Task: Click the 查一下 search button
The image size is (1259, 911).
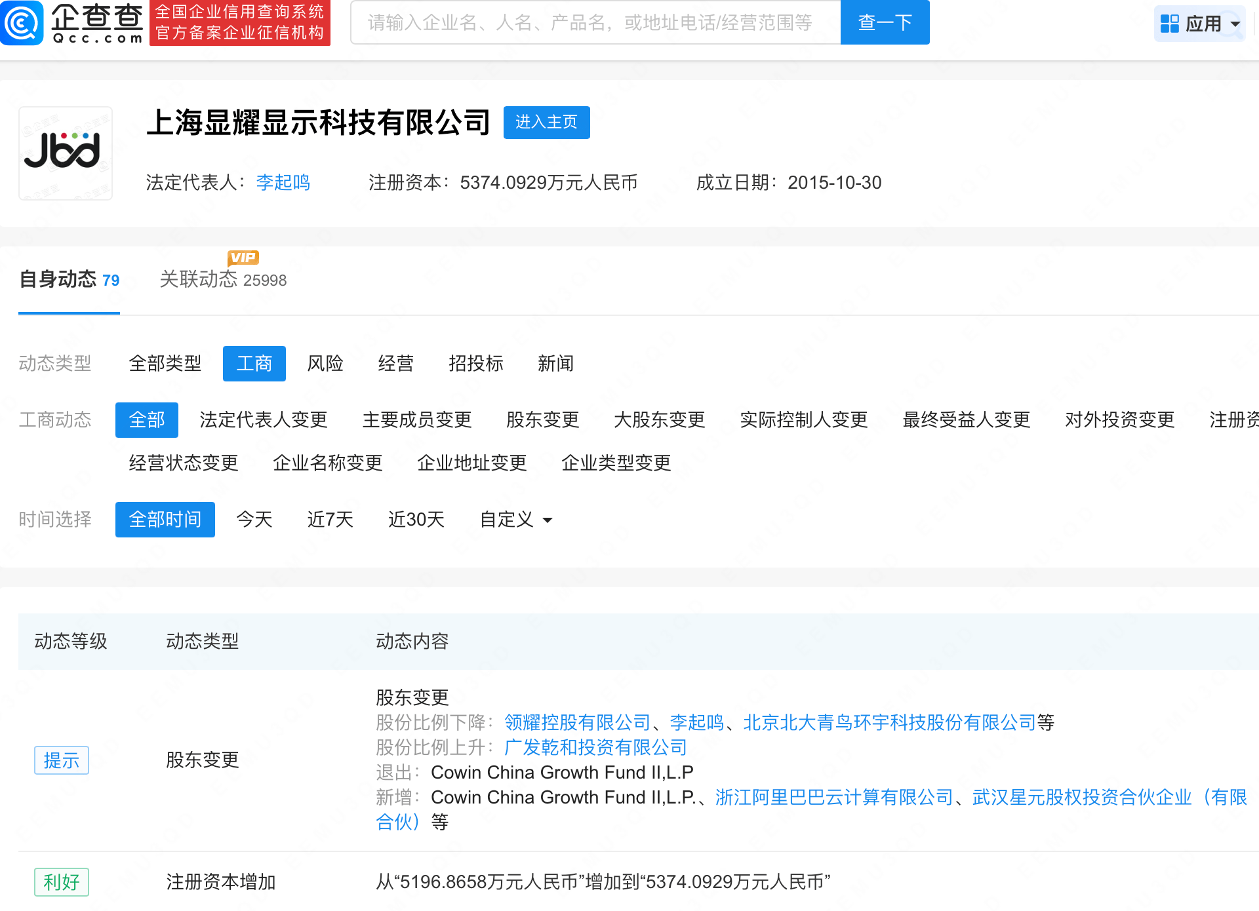Action: (885, 22)
